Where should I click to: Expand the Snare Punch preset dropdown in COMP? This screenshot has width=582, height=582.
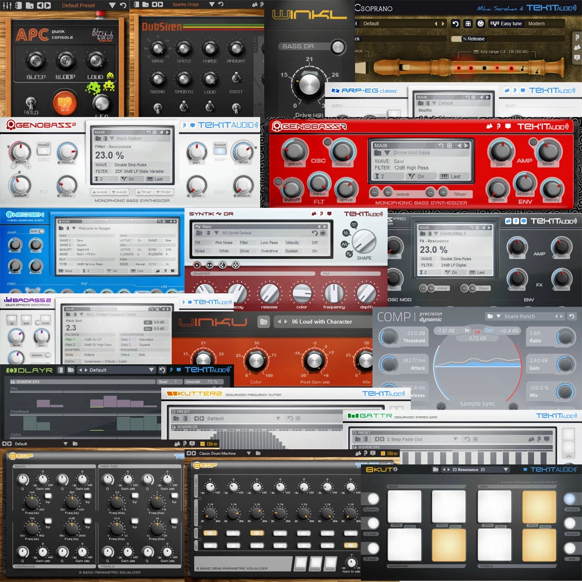(499, 316)
